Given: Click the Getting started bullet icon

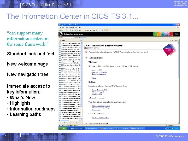Looking at the screenshot, I should (x=86, y=58).
